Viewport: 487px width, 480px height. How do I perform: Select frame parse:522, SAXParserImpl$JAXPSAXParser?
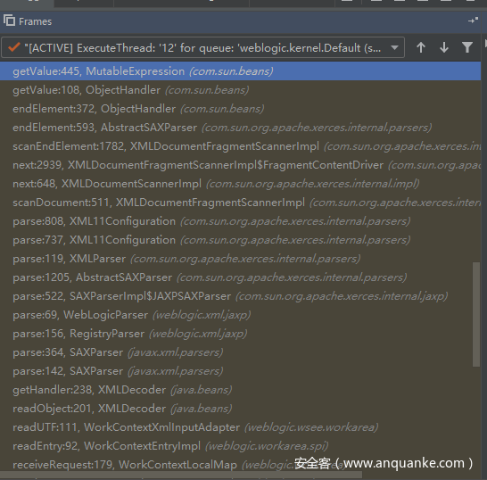[x=241, y=296]
